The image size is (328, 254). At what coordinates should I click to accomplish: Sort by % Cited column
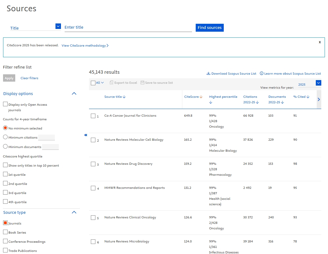click(301, 97)
